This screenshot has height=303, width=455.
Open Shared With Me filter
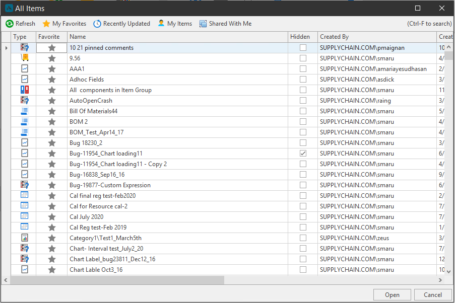225,24
